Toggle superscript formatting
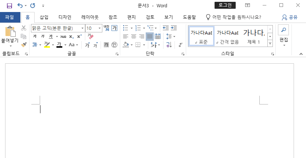The width and height of the screenshot is (306, 158). (79, 36)
